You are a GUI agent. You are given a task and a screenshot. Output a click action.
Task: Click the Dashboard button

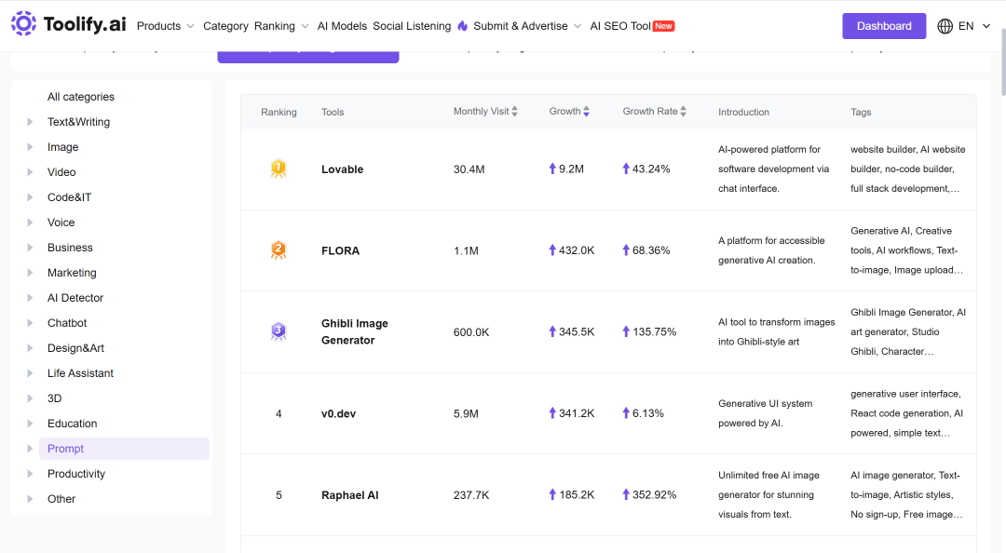[x=884, y=26]
